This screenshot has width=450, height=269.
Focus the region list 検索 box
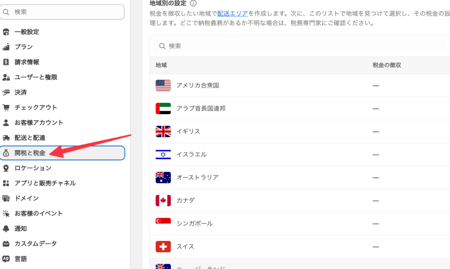(x=300, y=46)
